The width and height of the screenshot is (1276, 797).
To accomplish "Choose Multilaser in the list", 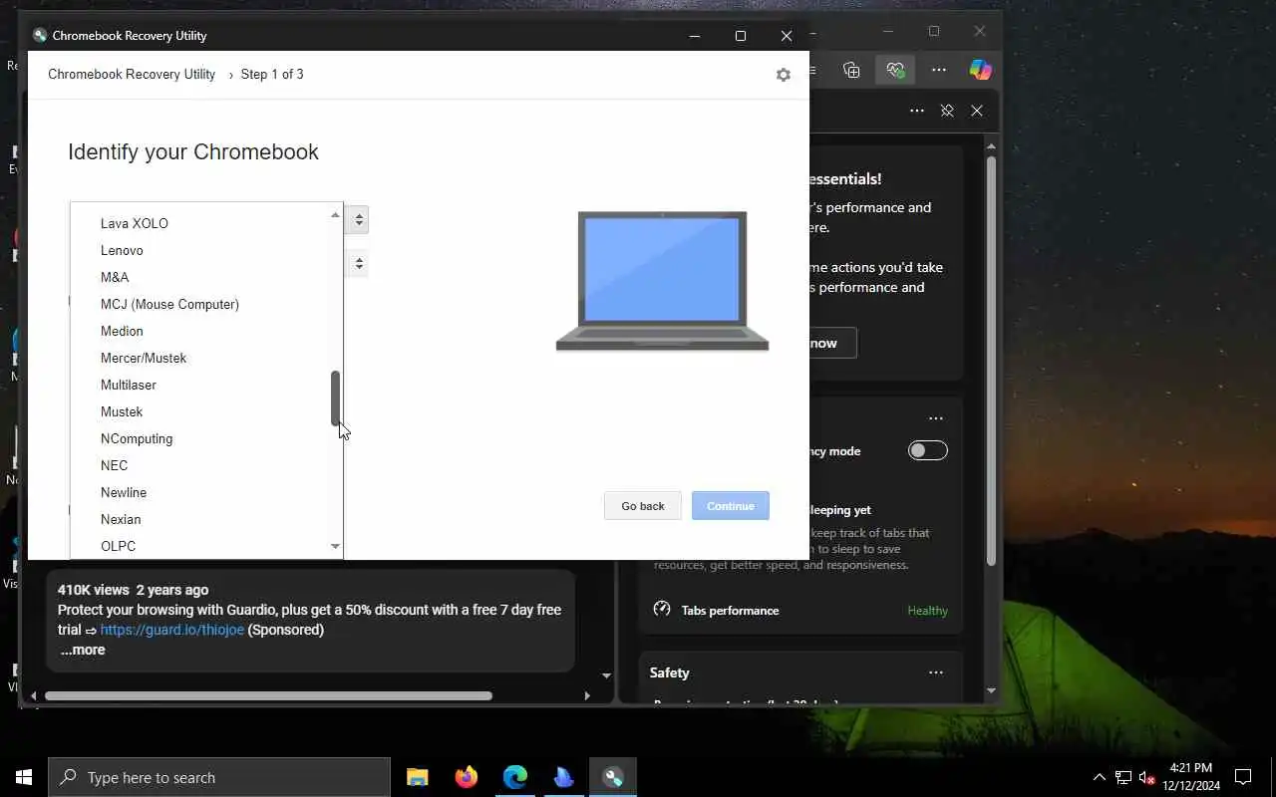I will pyautogui.click(x=206, y=385).
